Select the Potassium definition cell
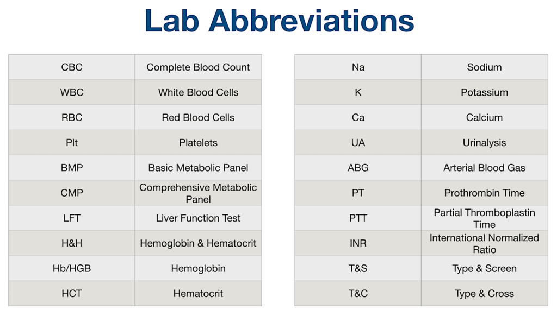The width and height of the screenshot is (557, 316). (x=485, y=92)
